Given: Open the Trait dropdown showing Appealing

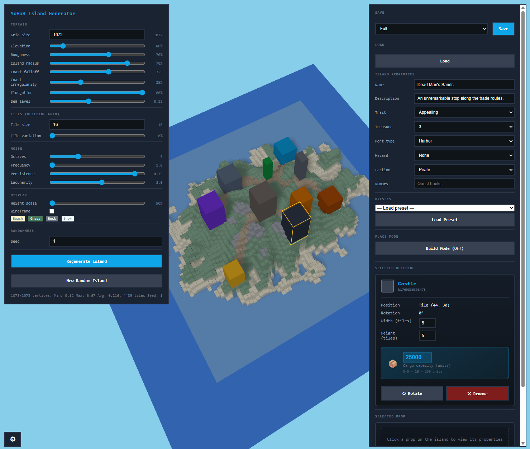Looking at the screenshot, I should tap(464, 112).
